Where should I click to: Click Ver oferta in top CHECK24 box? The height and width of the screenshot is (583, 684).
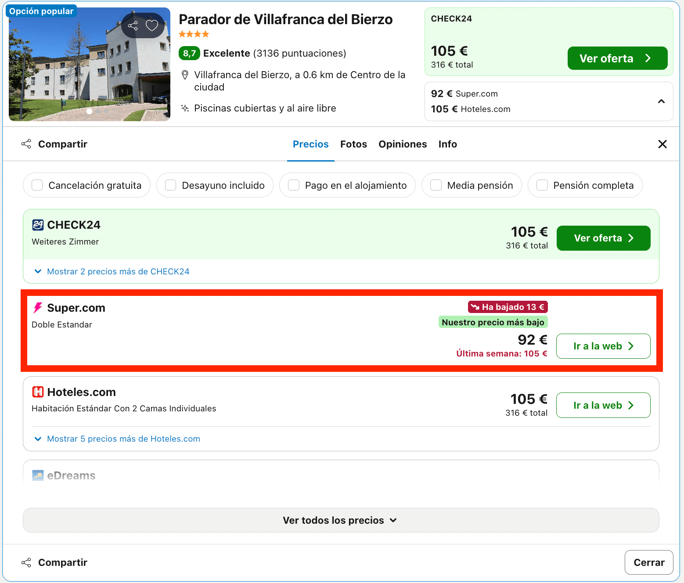(617, 58)
